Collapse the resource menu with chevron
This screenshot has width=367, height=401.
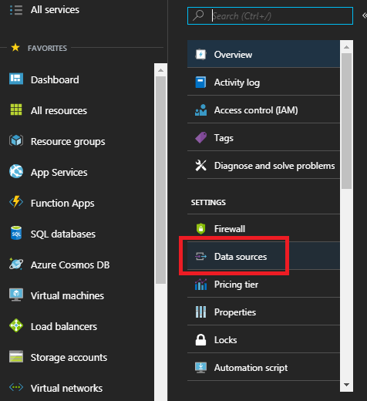click(x=365, y=15)
